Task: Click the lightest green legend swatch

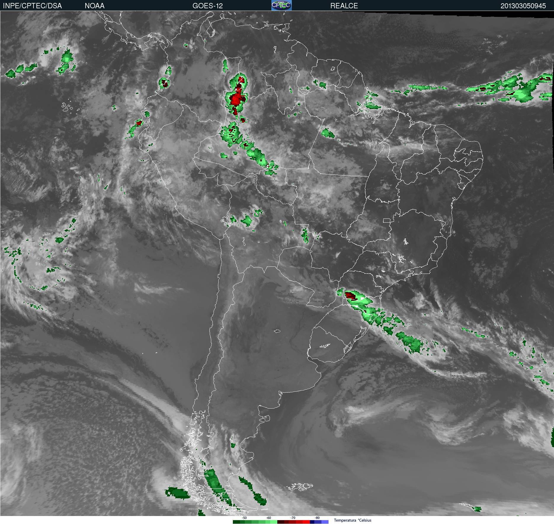Action: tap(274, 522)
